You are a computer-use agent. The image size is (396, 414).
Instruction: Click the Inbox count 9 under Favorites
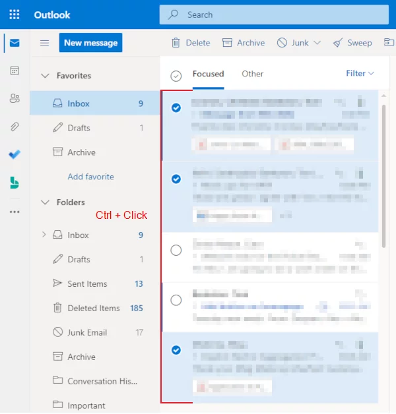141,103
